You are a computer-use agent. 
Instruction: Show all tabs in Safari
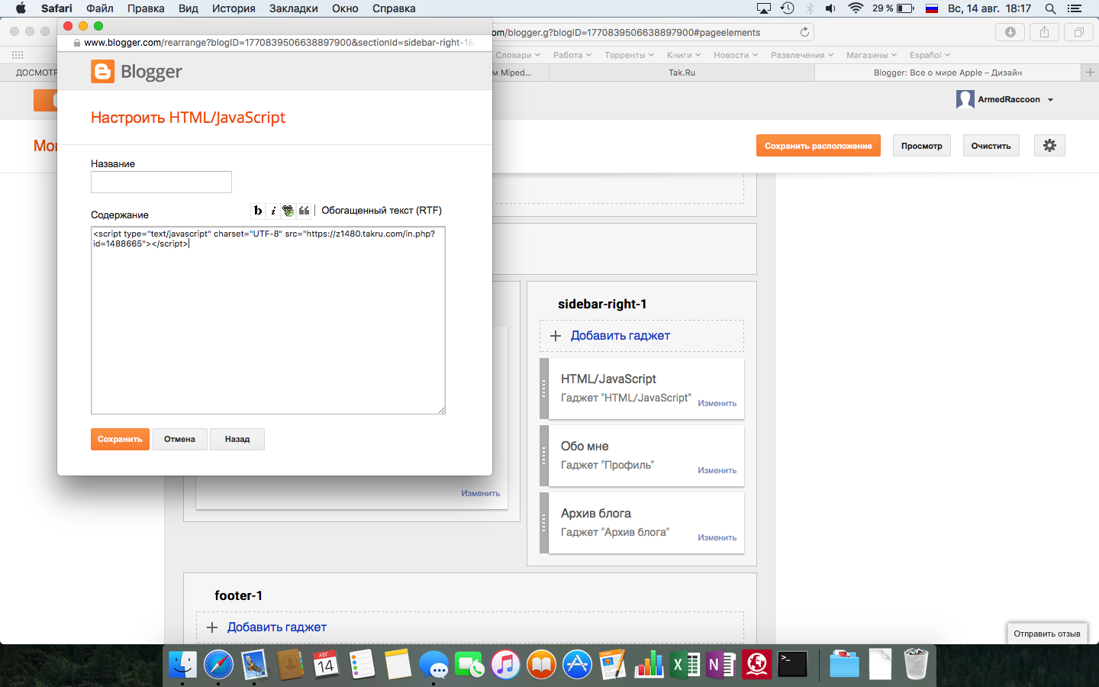click(1078, 32)
